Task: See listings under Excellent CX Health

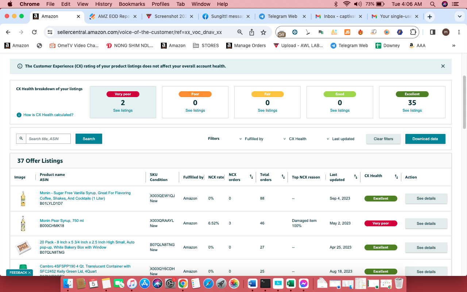Action: [x=412, y=110]
